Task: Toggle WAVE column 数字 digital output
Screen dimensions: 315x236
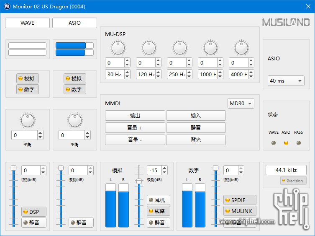Action: click(28, 89)
